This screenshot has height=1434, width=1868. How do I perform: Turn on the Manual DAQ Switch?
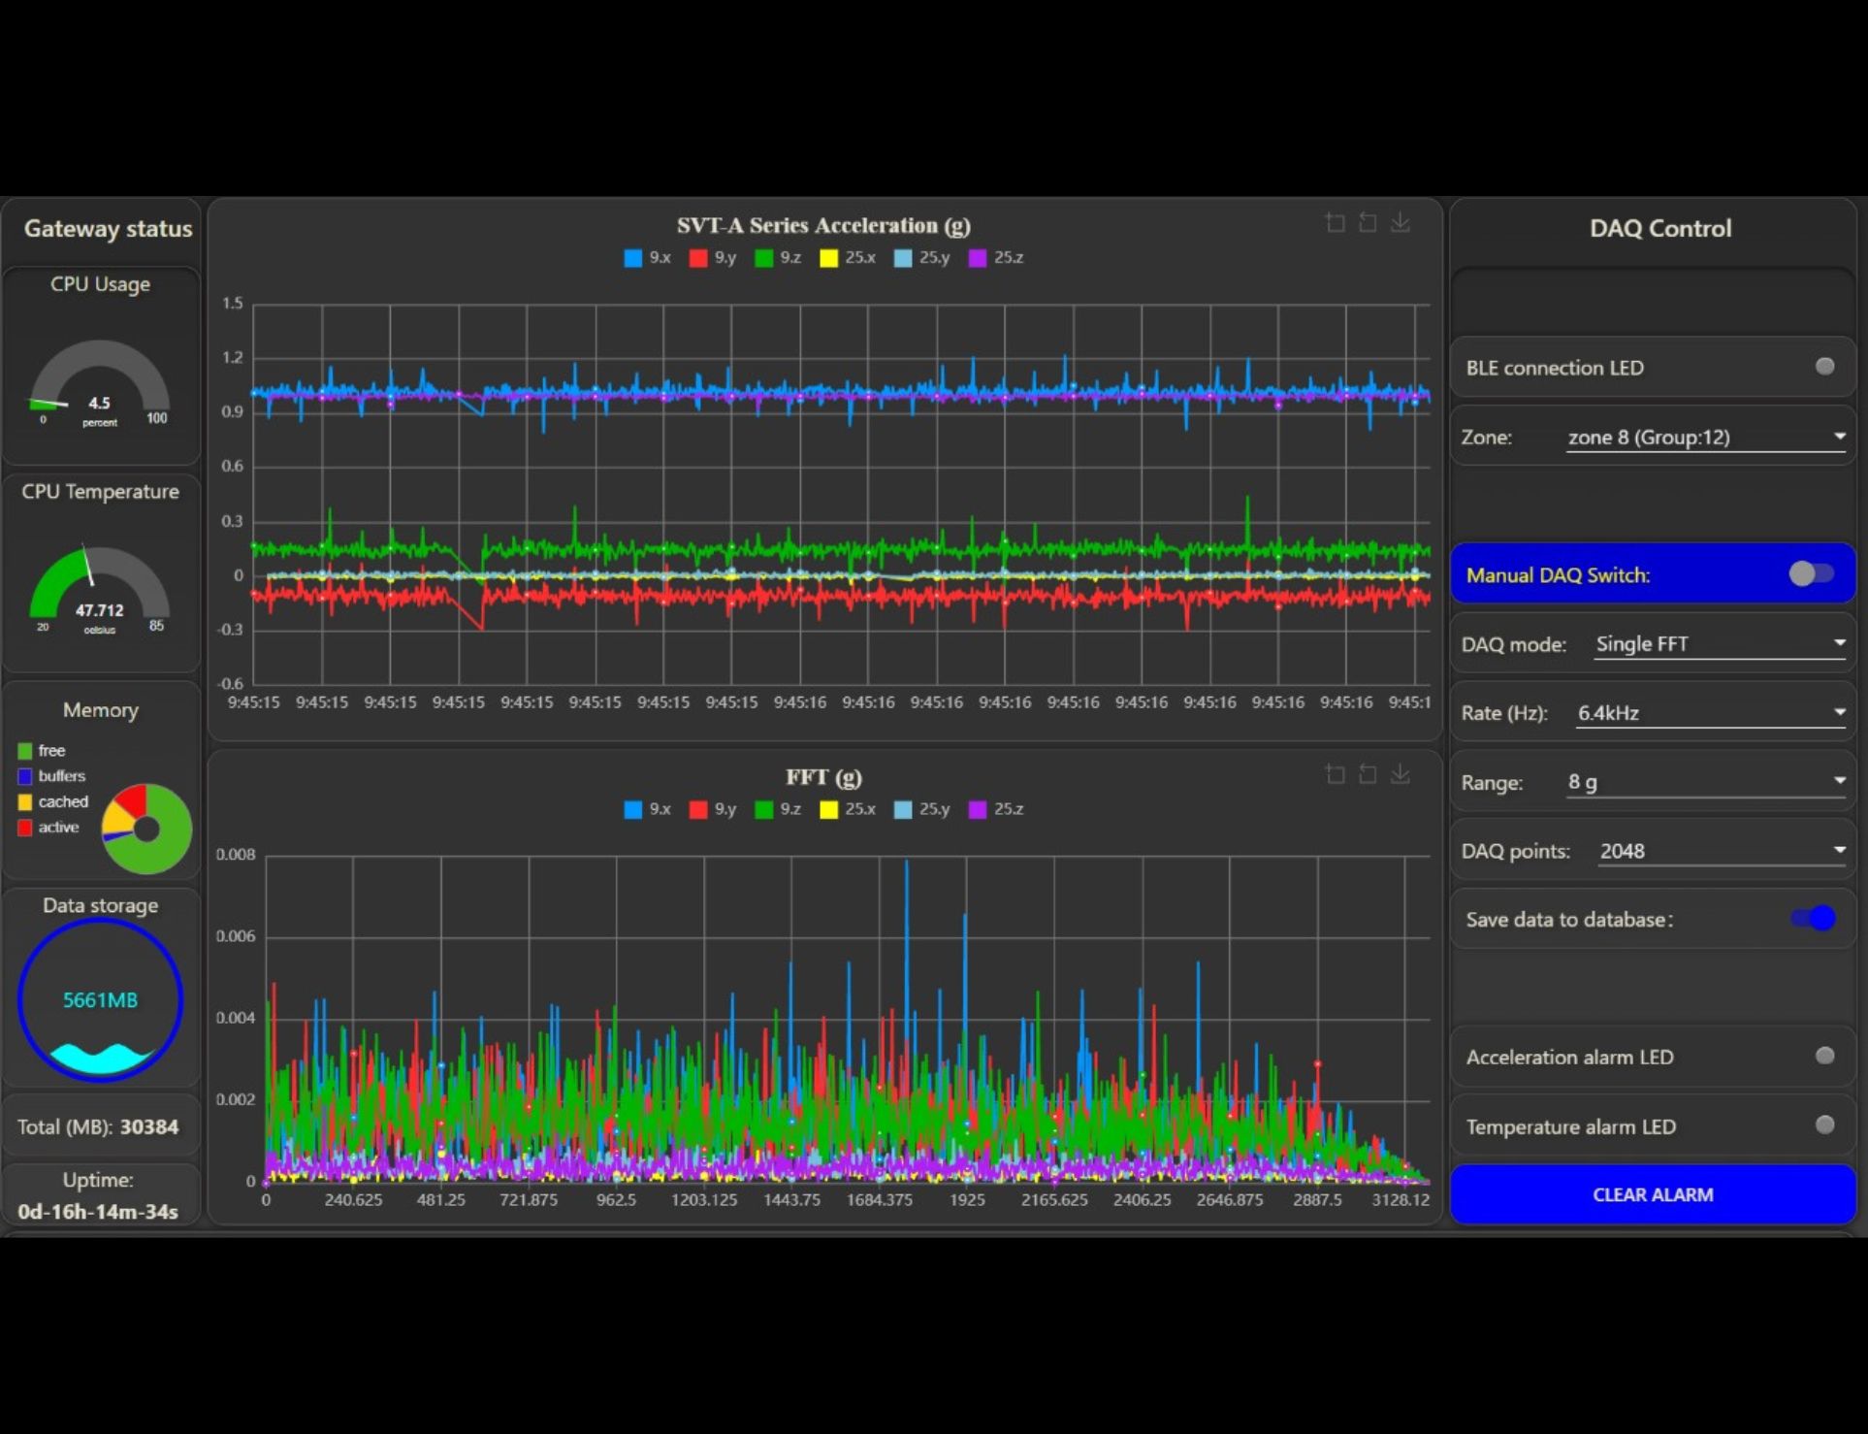coord(1812,574)
